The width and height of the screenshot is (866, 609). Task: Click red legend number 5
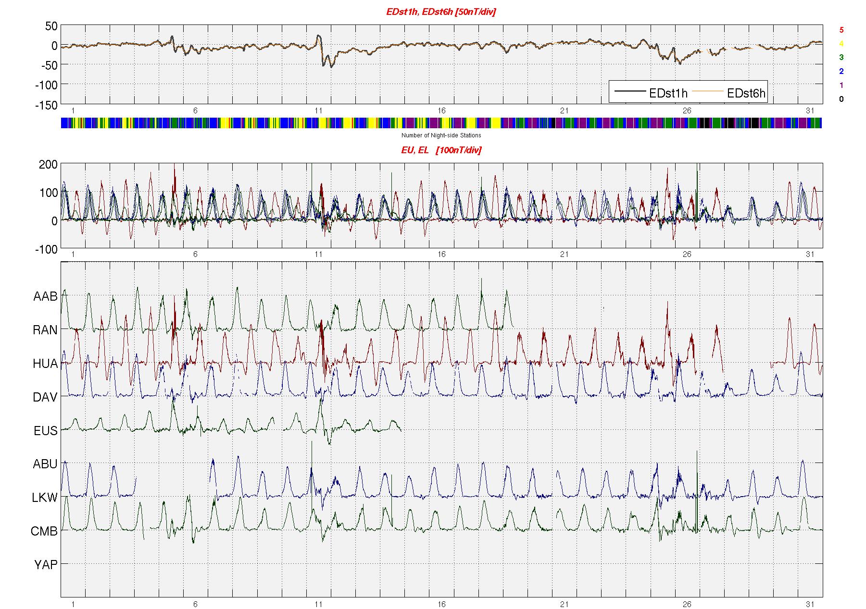pos(841,30)
